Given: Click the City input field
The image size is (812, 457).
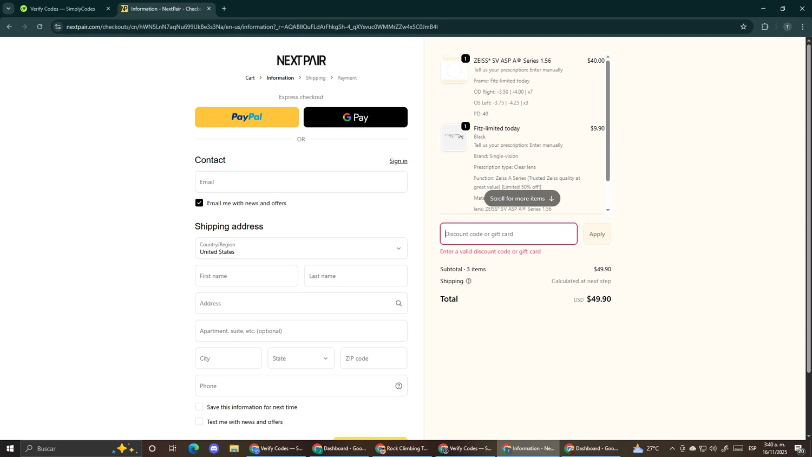Looking at the screenshot, I should point(228,358).
